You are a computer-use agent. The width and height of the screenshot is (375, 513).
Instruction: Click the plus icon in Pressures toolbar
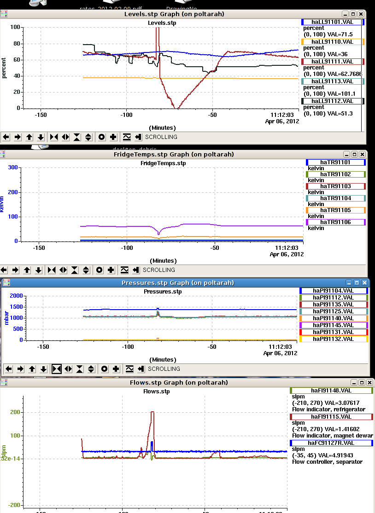(116, 369)
